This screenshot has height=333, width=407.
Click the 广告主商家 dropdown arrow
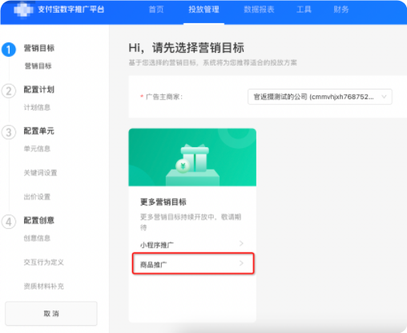pos(384,97)
